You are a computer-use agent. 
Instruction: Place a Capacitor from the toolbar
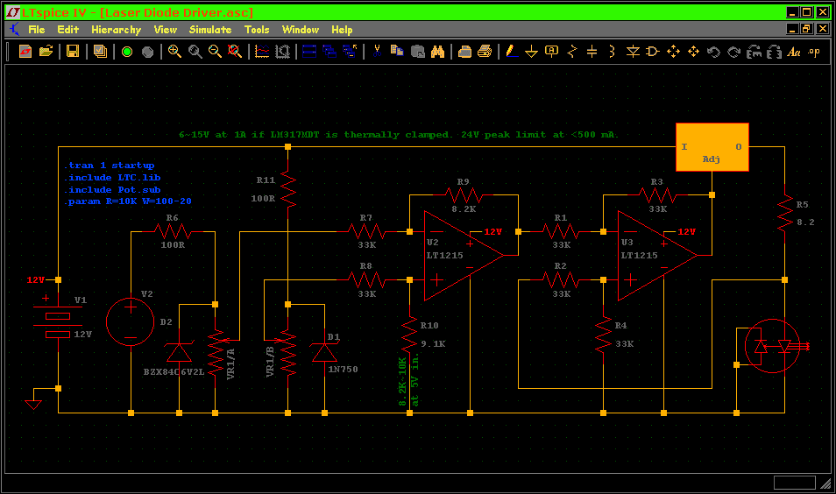tap(592, 51)
